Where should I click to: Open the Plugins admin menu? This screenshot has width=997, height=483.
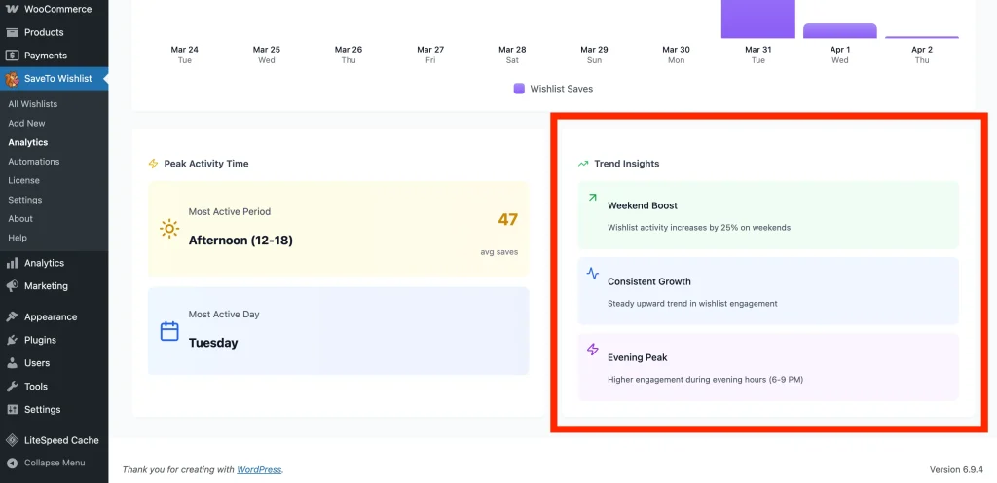coord(40,340)
